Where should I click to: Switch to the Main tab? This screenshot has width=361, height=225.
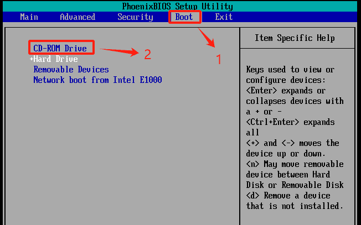pyautogui.click(x=29, y=17)
